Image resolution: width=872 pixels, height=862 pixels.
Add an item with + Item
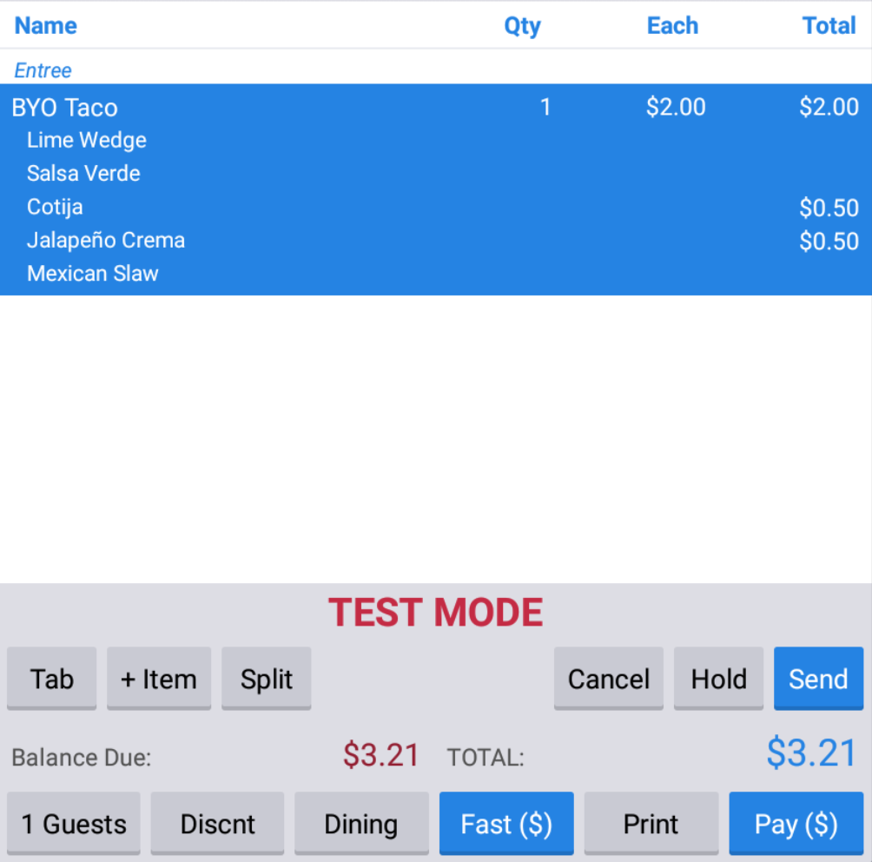coord(159,679)
